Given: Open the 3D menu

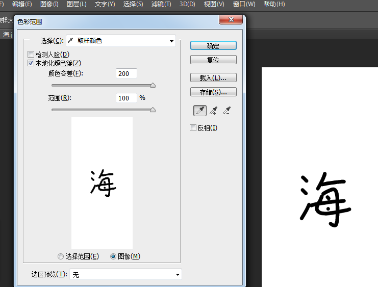Looking at the screenshot, I should coord(187,4).
